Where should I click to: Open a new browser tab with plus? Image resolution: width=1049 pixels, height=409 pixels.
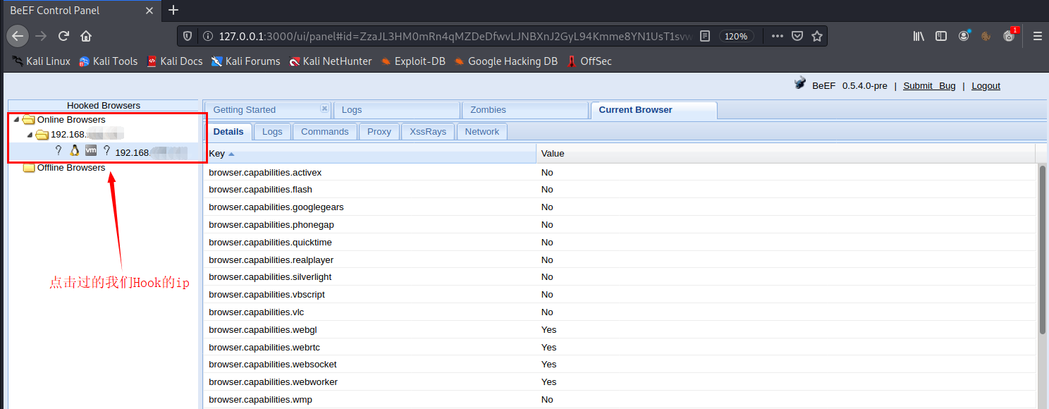point(173,10)
